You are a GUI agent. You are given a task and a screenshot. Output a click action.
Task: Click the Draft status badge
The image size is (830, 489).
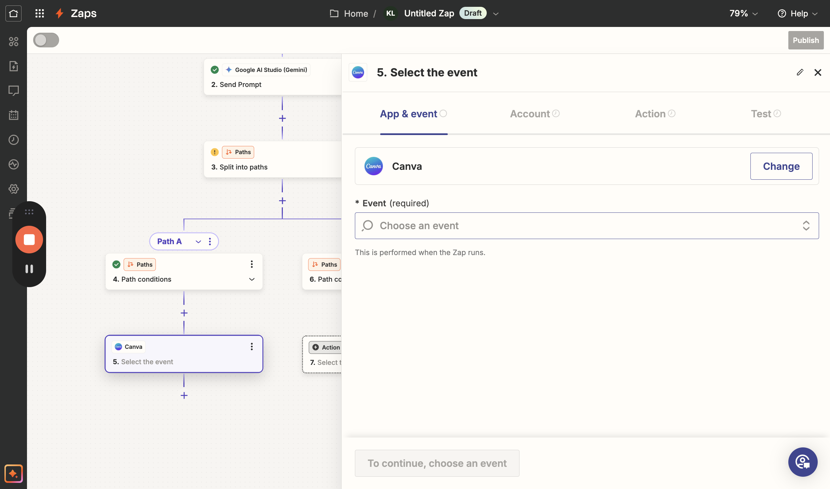tap(473, 13)
